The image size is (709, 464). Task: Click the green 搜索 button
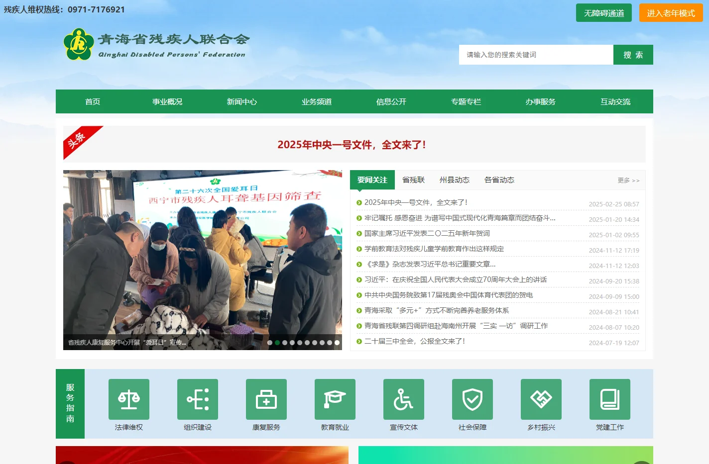(x=633, y=55)
